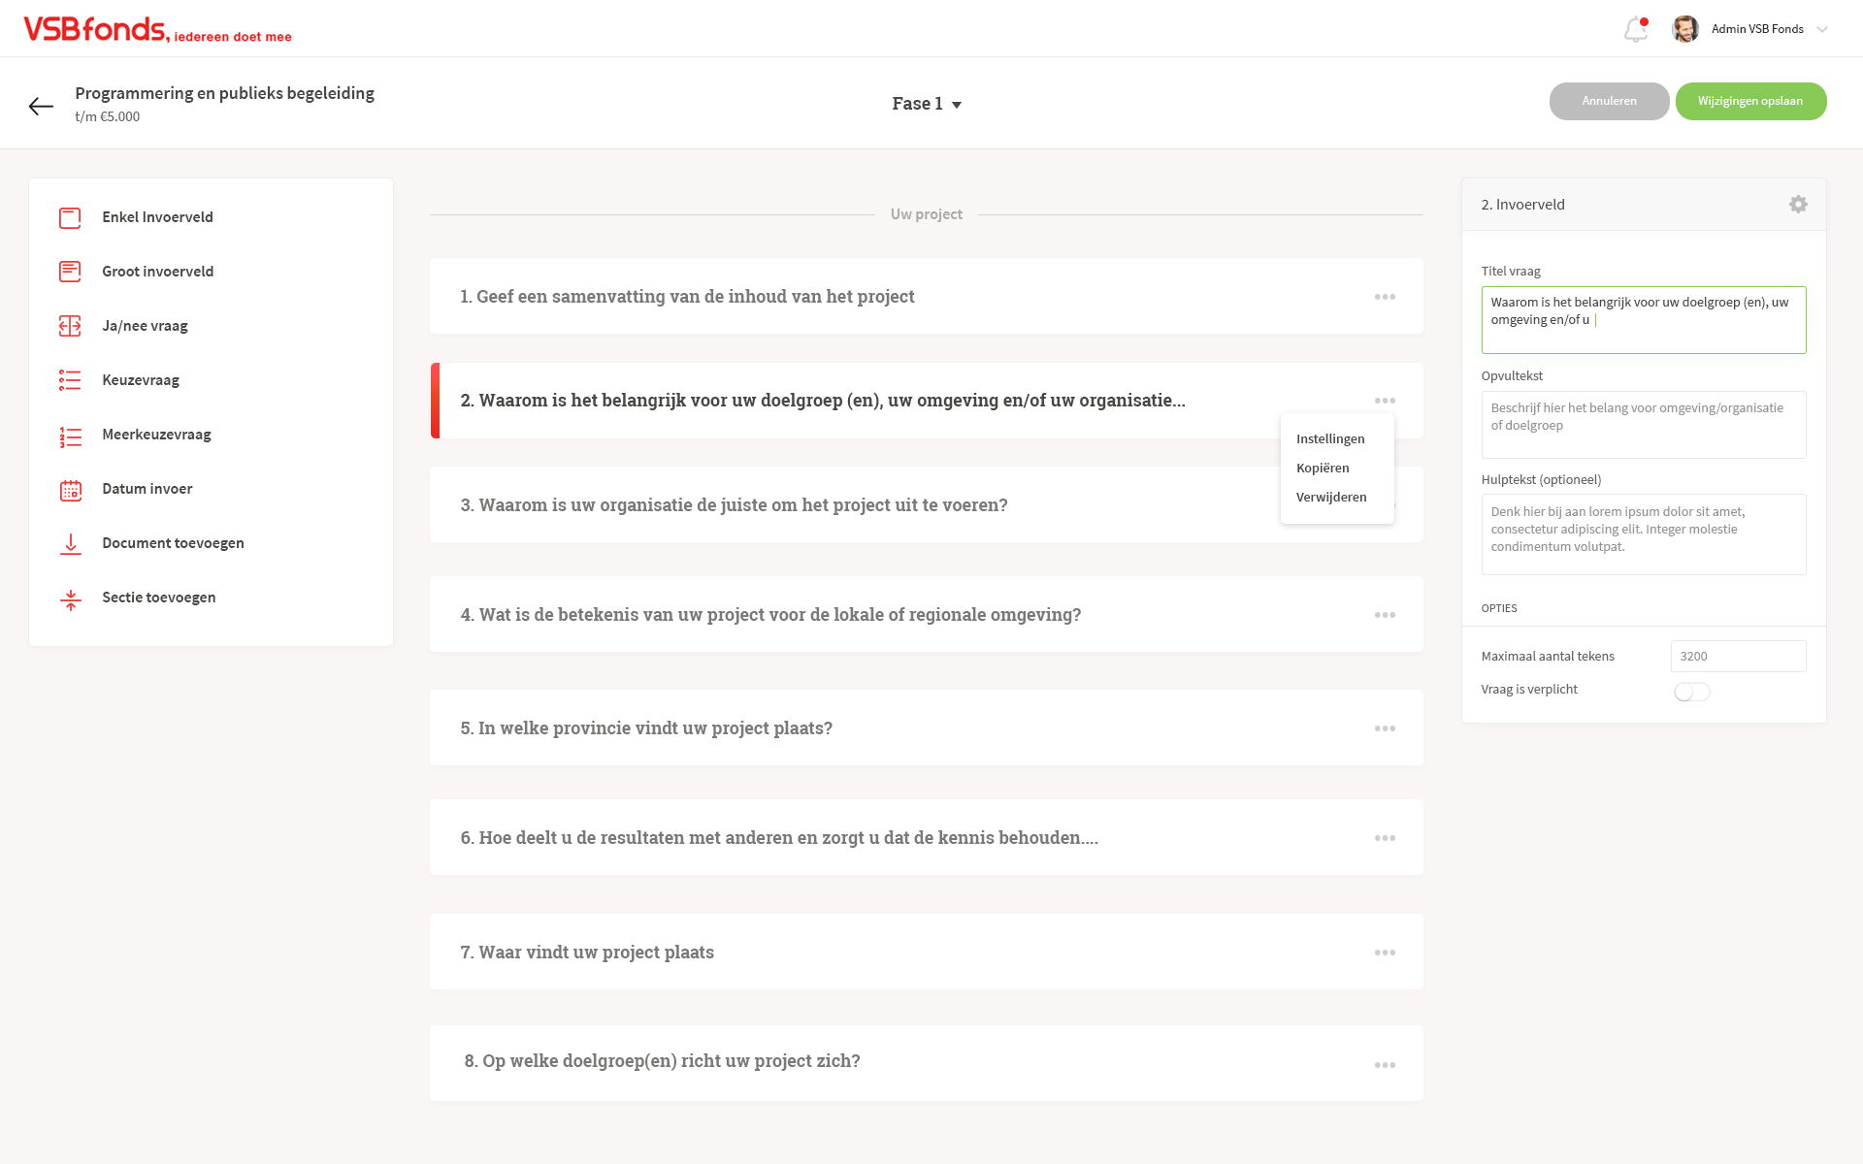Viewport: 1863px width, 1164px height.
Task: Open Invoerveld settings gear icon
Action: pyautogui.click(x=1798, y=205)
